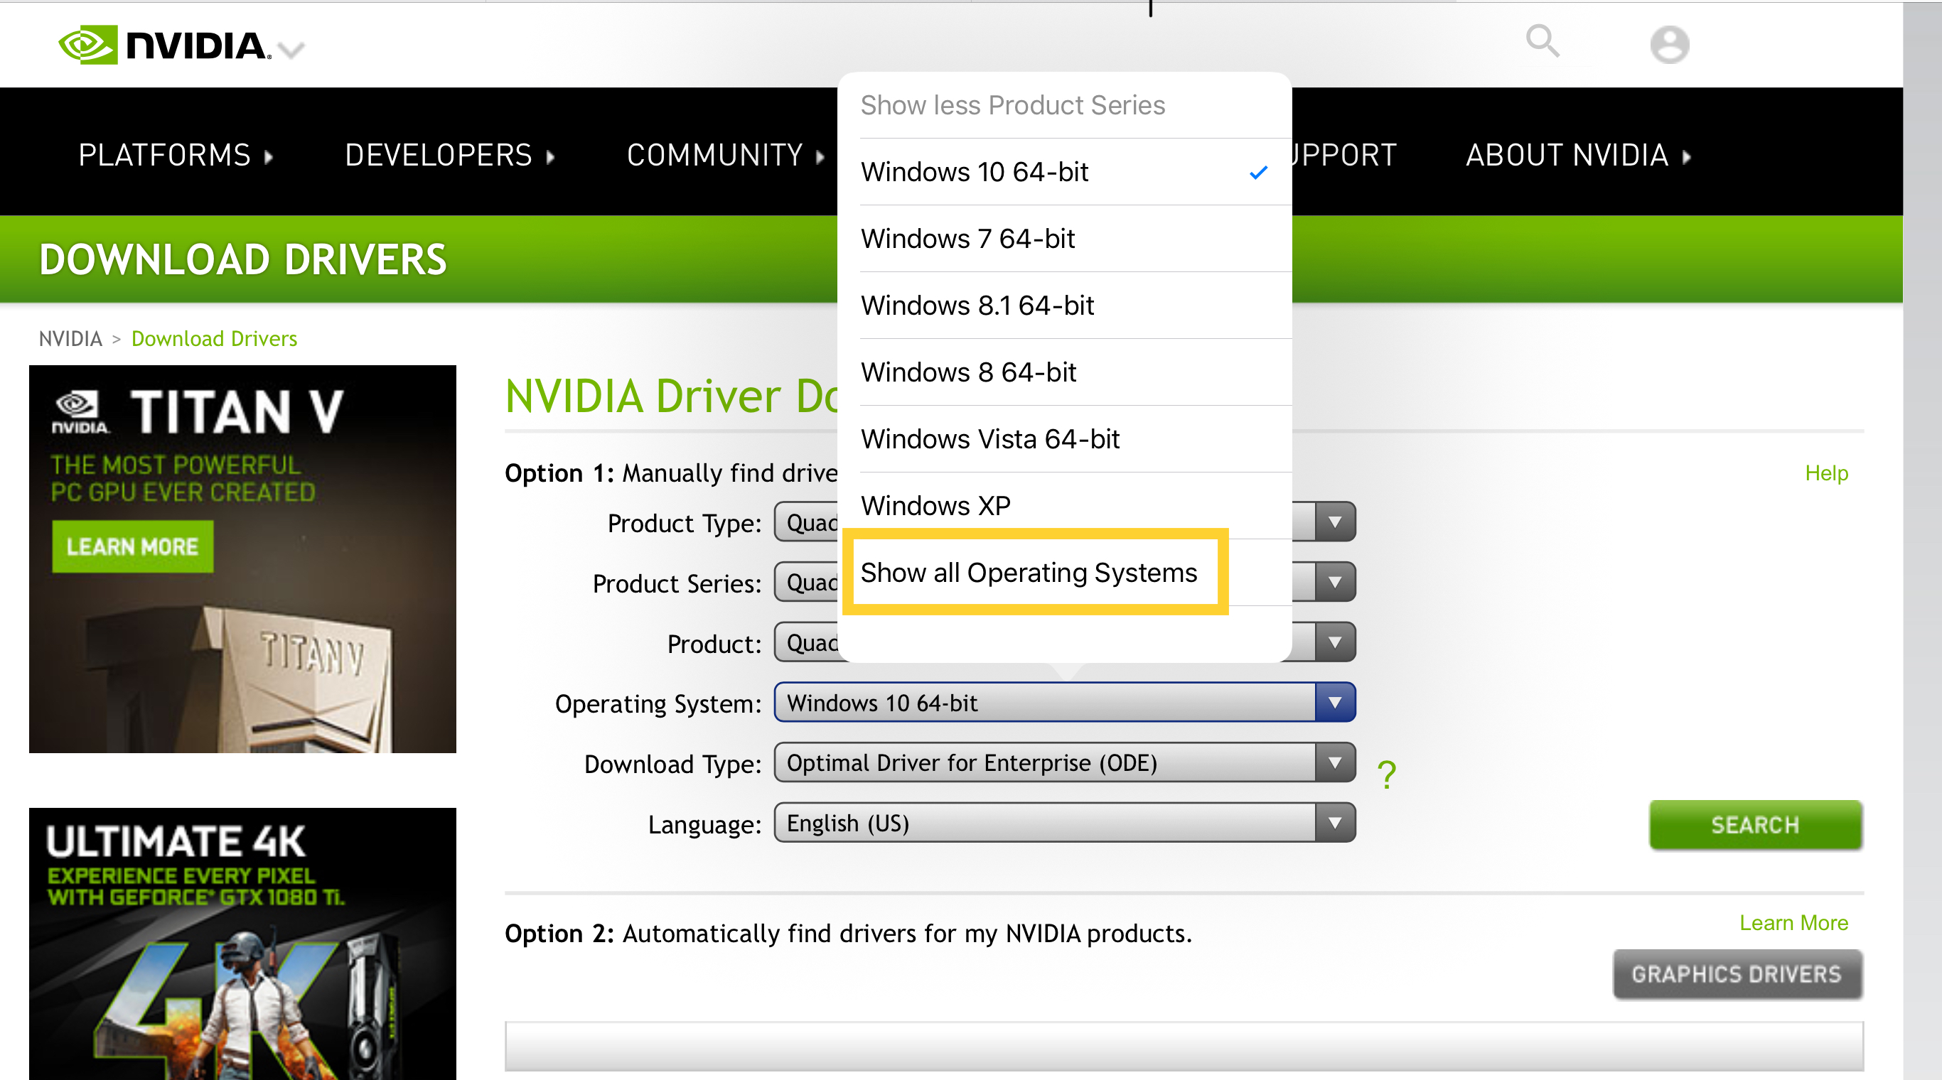1942x1080 pixels.
Task: Open the PLATFORMS navigation menu
Action: 175,156
